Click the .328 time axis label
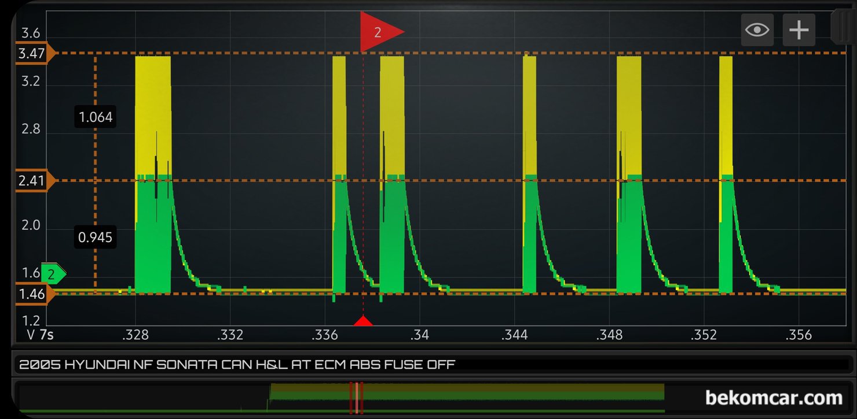Screen dimensions: 857x419 point(135,335)
